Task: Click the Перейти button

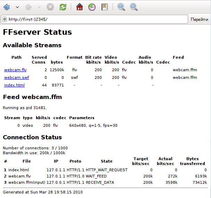Action: pos(199,19)
